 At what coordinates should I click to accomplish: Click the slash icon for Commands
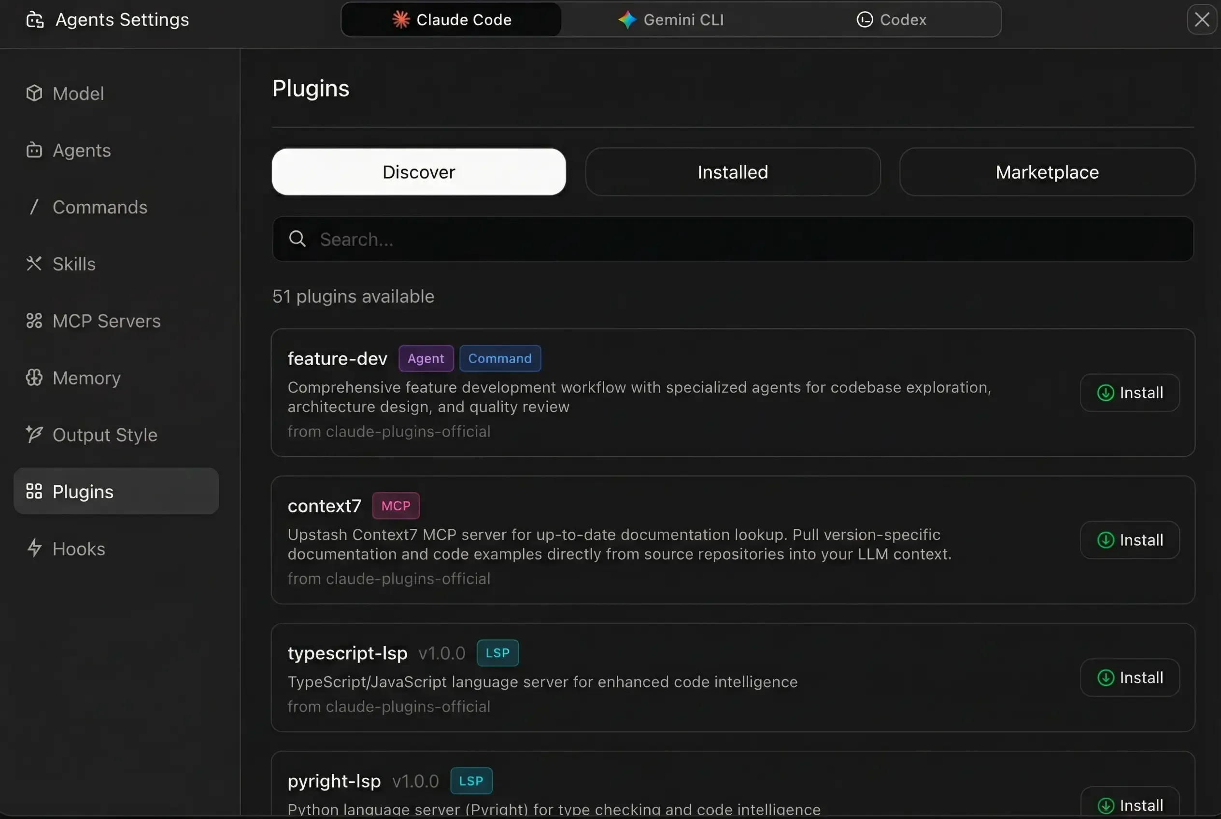pos(34,207)
